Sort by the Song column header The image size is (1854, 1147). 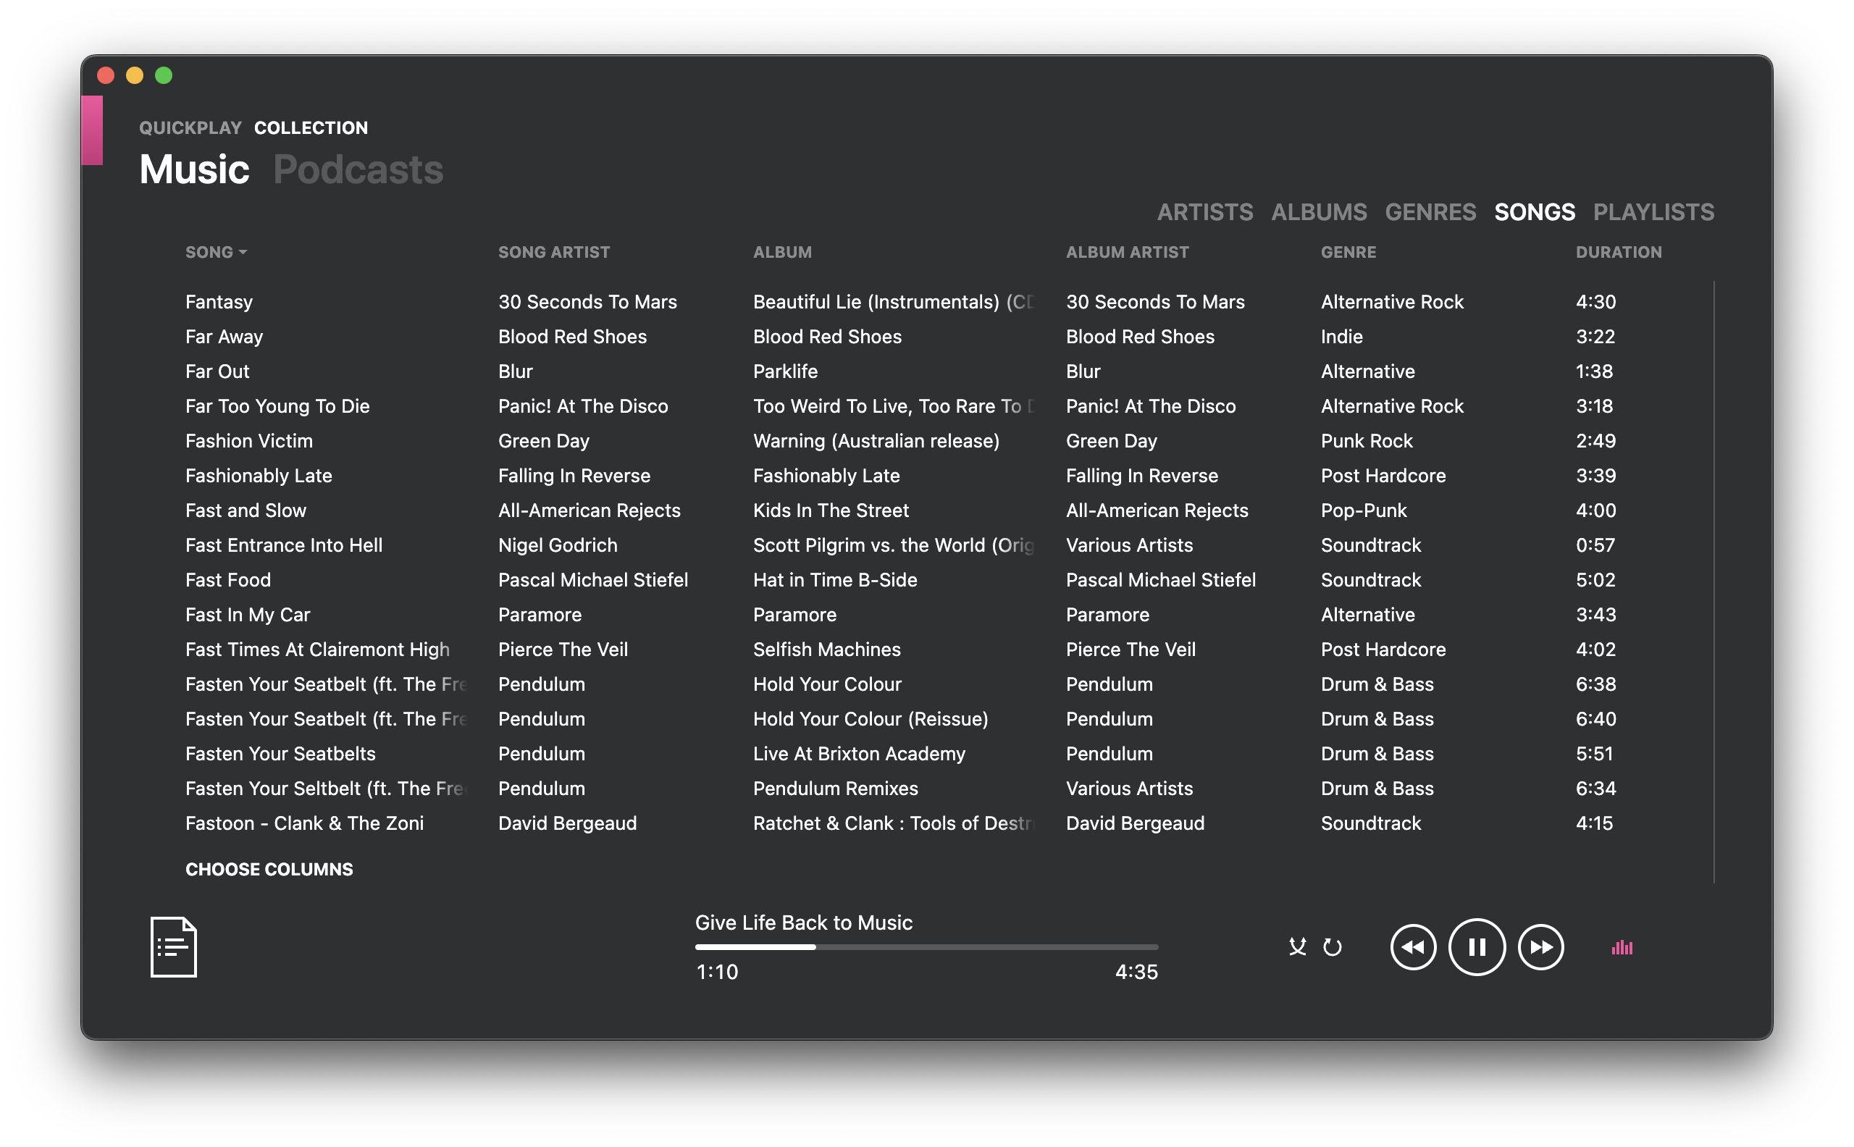[x=217, y=252]
